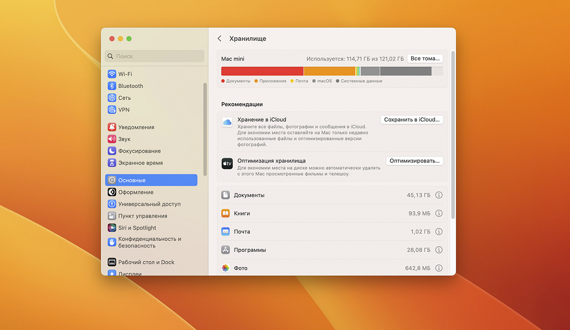570x330 pixels.
Task: Click the Почта storage row label
Action: (x=242, y=231)
